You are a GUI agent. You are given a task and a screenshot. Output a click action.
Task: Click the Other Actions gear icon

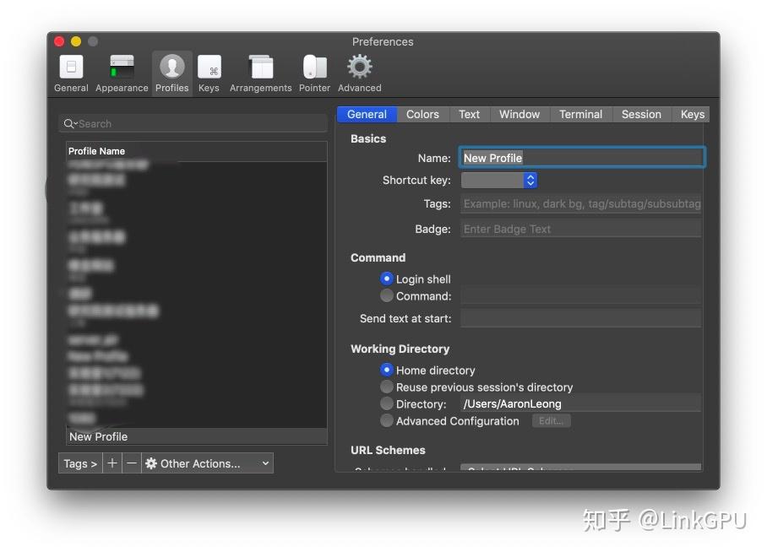(x=150, y=463)
